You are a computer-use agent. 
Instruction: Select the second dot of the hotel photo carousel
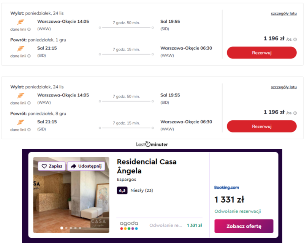(66, 228)
